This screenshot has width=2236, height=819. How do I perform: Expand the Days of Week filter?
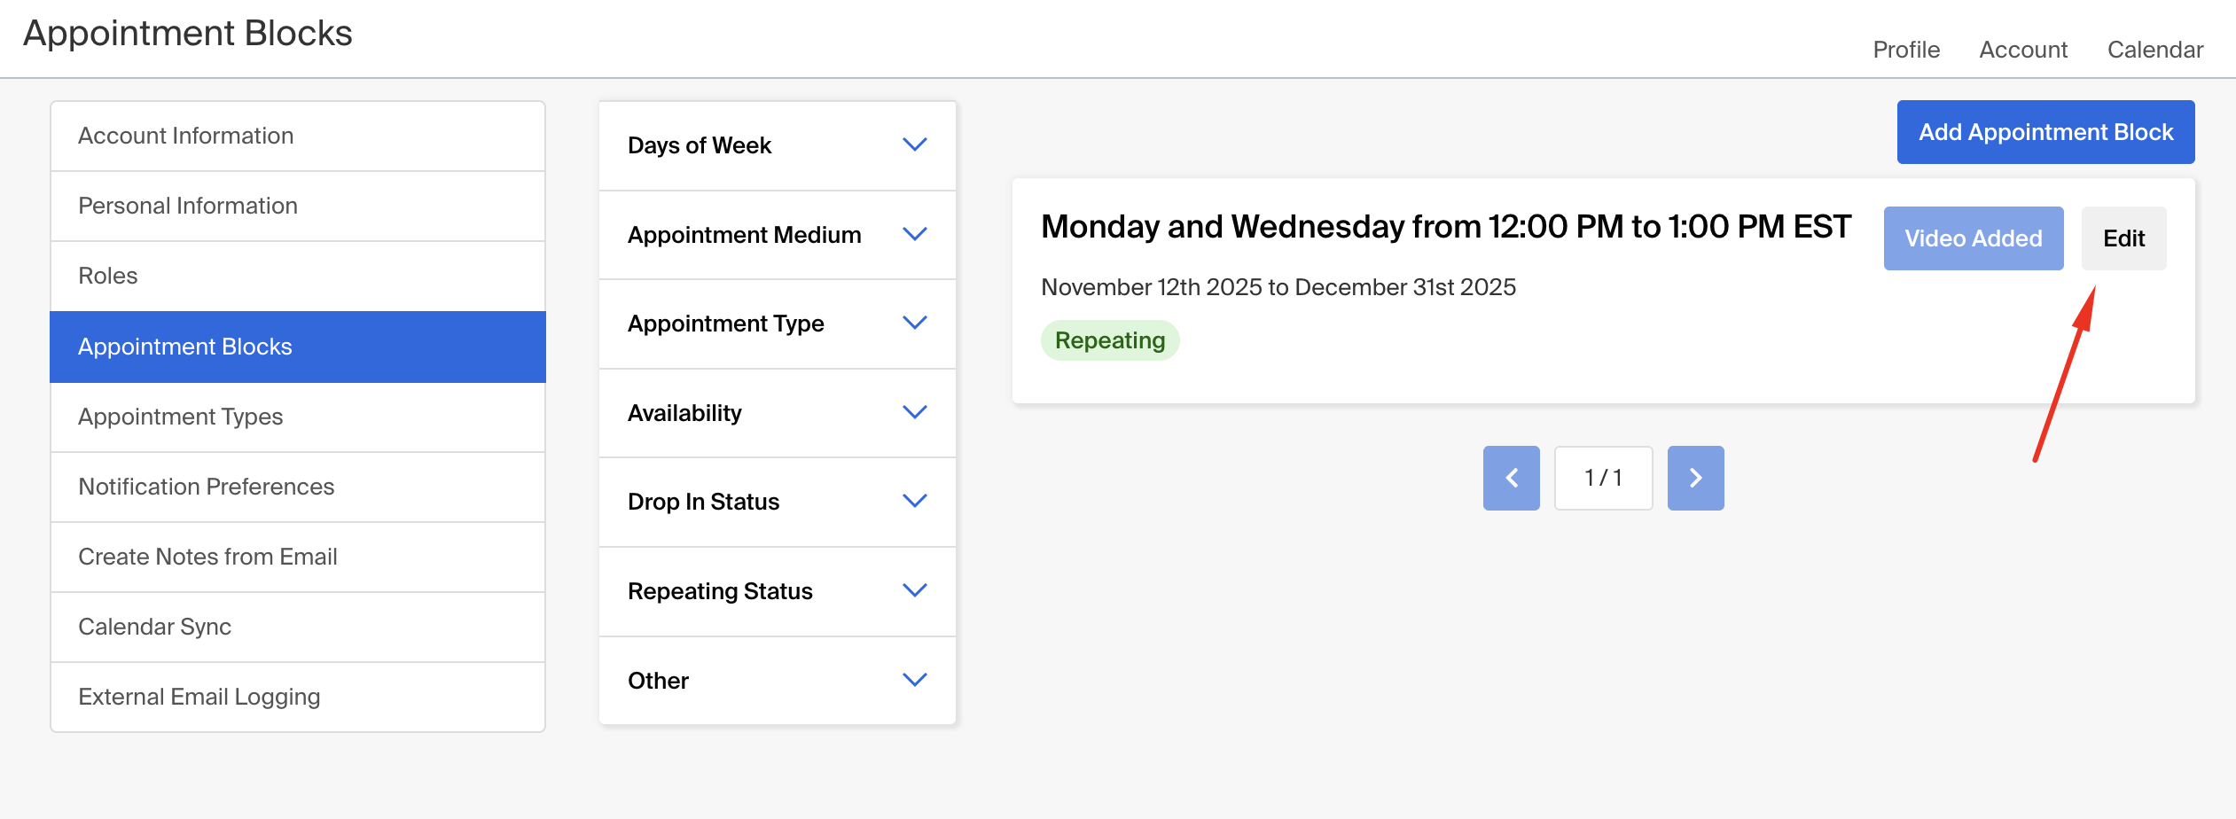[x=778, y=145]
